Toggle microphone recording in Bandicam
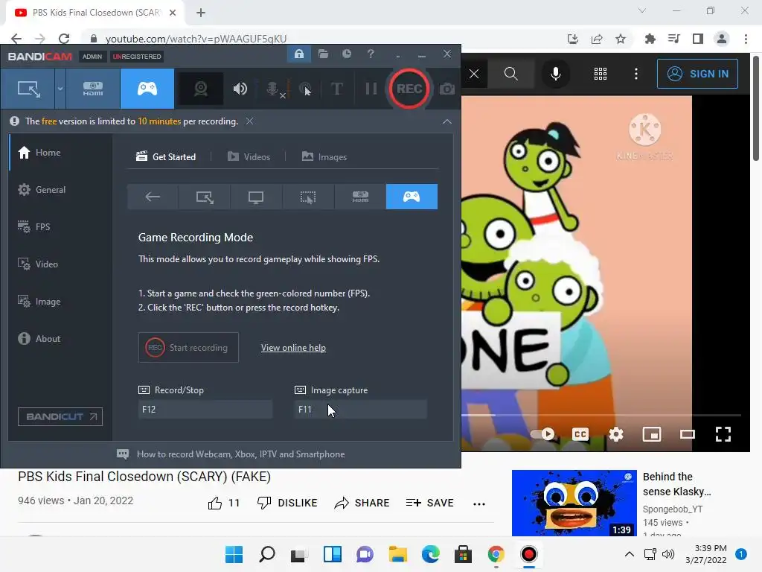Viewport: 762px width, 572px height. click(274, 89)
